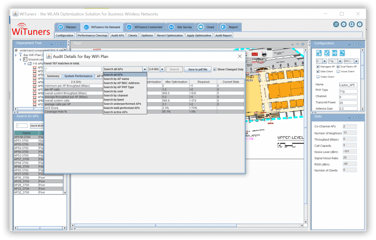Open settings gear icon in header
Viewport: 376px width, 240px height.
pyautogui.click(x=344, y=24)
